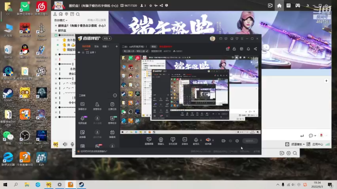Viewport: 337px width, 189px height.
Task: Share the stream with the share icon
Action: [x=255, y=49]
